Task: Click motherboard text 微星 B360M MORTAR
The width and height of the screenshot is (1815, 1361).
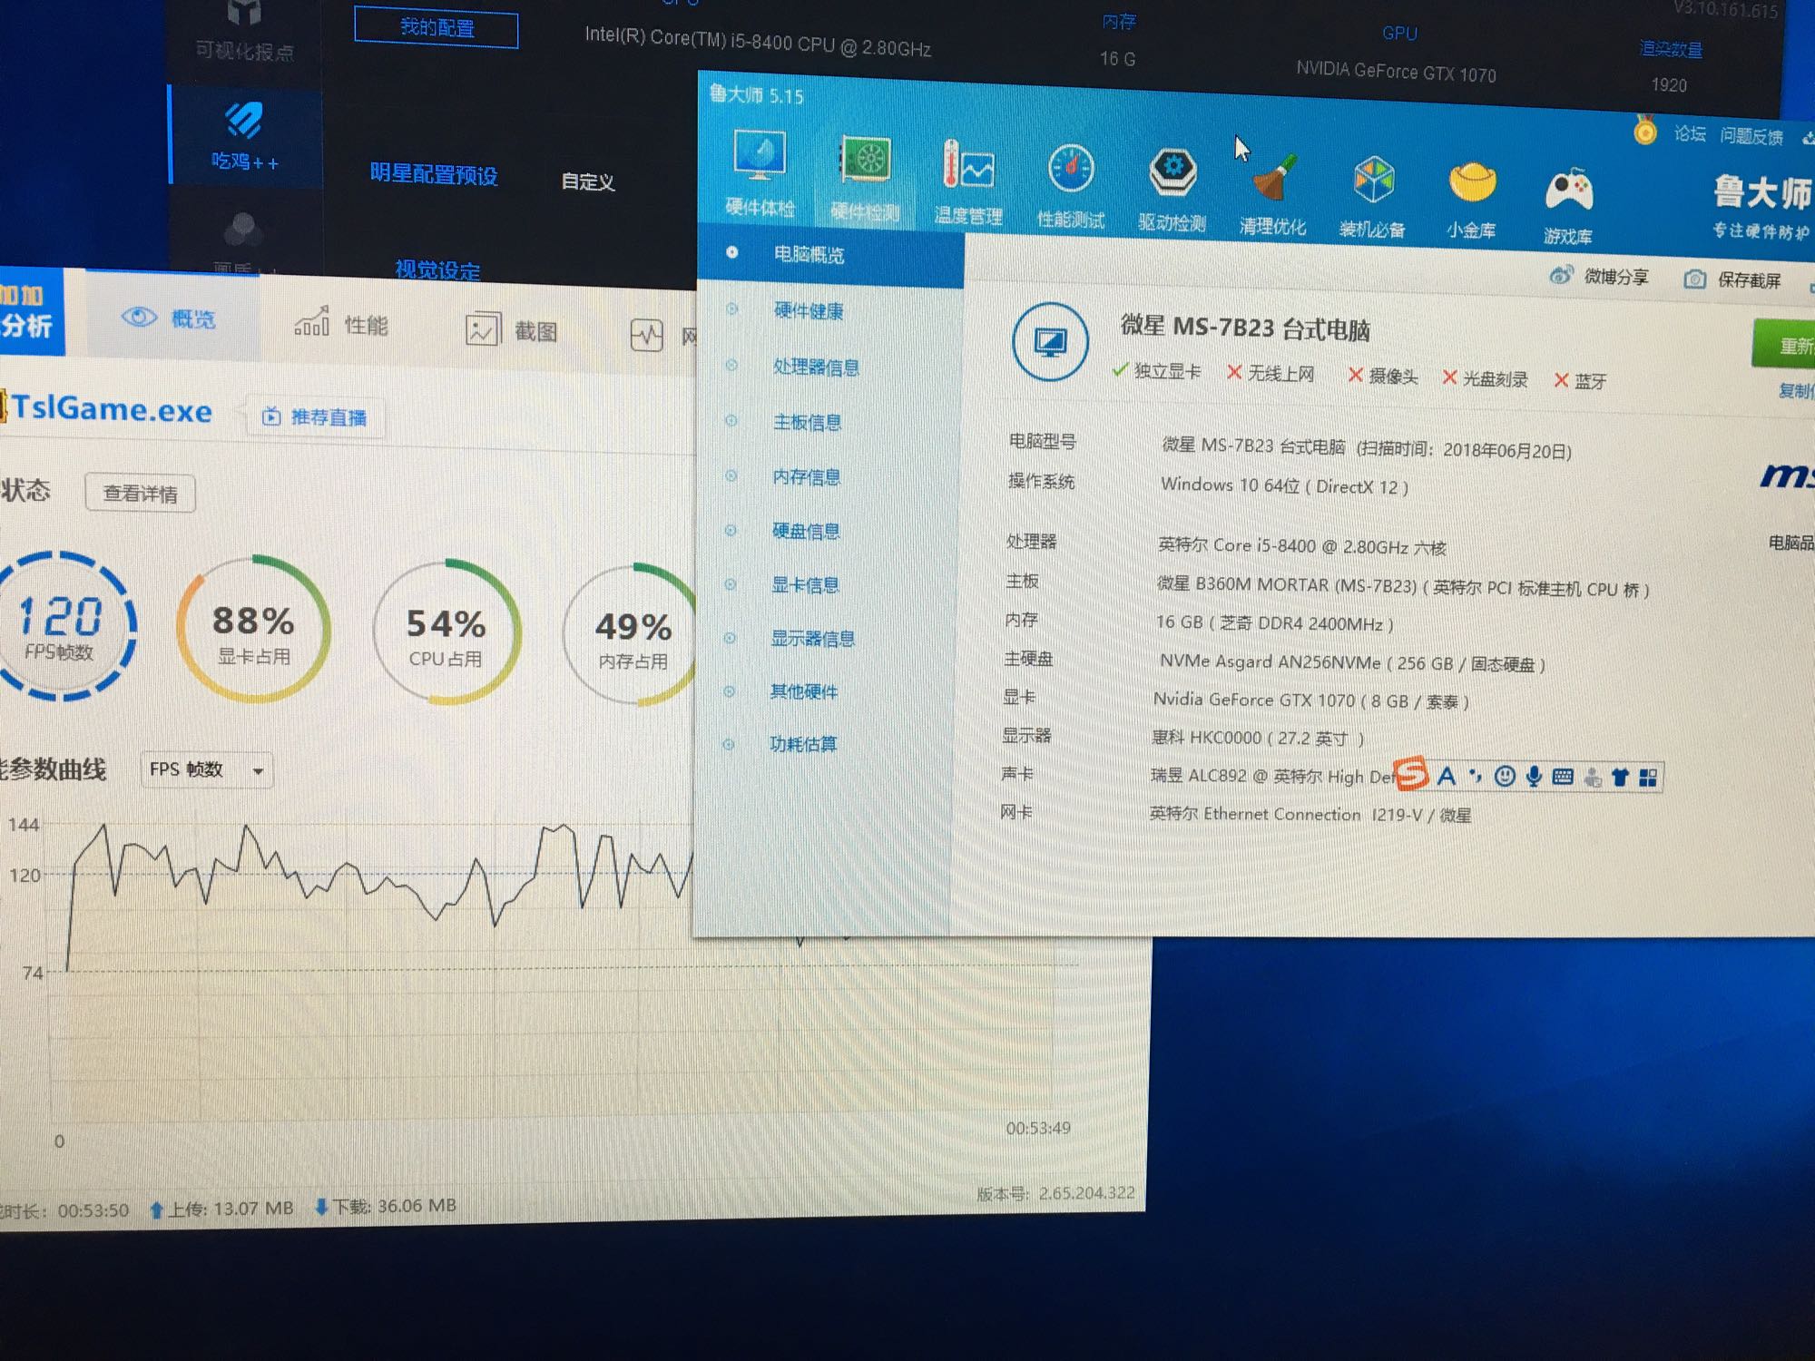Action: [1402, 587]
